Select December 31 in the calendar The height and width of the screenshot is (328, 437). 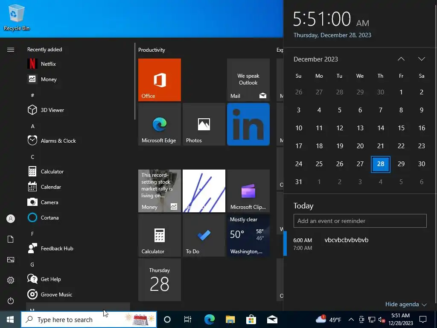point(298,182)
